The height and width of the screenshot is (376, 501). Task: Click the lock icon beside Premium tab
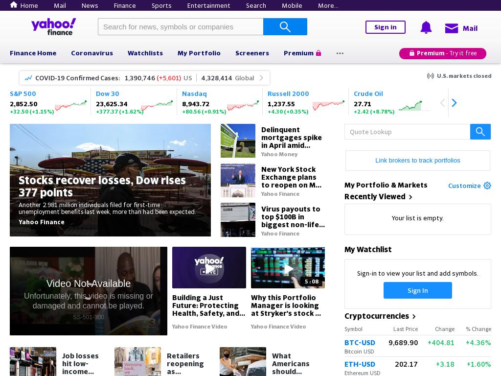pos(319,53)
